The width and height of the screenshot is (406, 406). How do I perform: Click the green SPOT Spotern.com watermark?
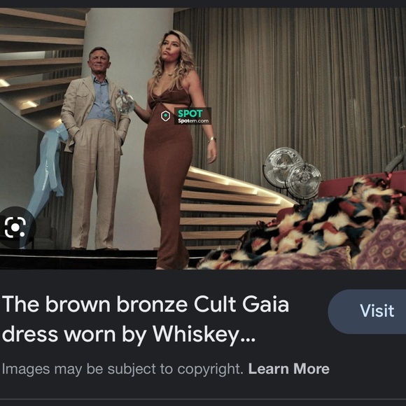pyautogui.click(x=193, y=116)
